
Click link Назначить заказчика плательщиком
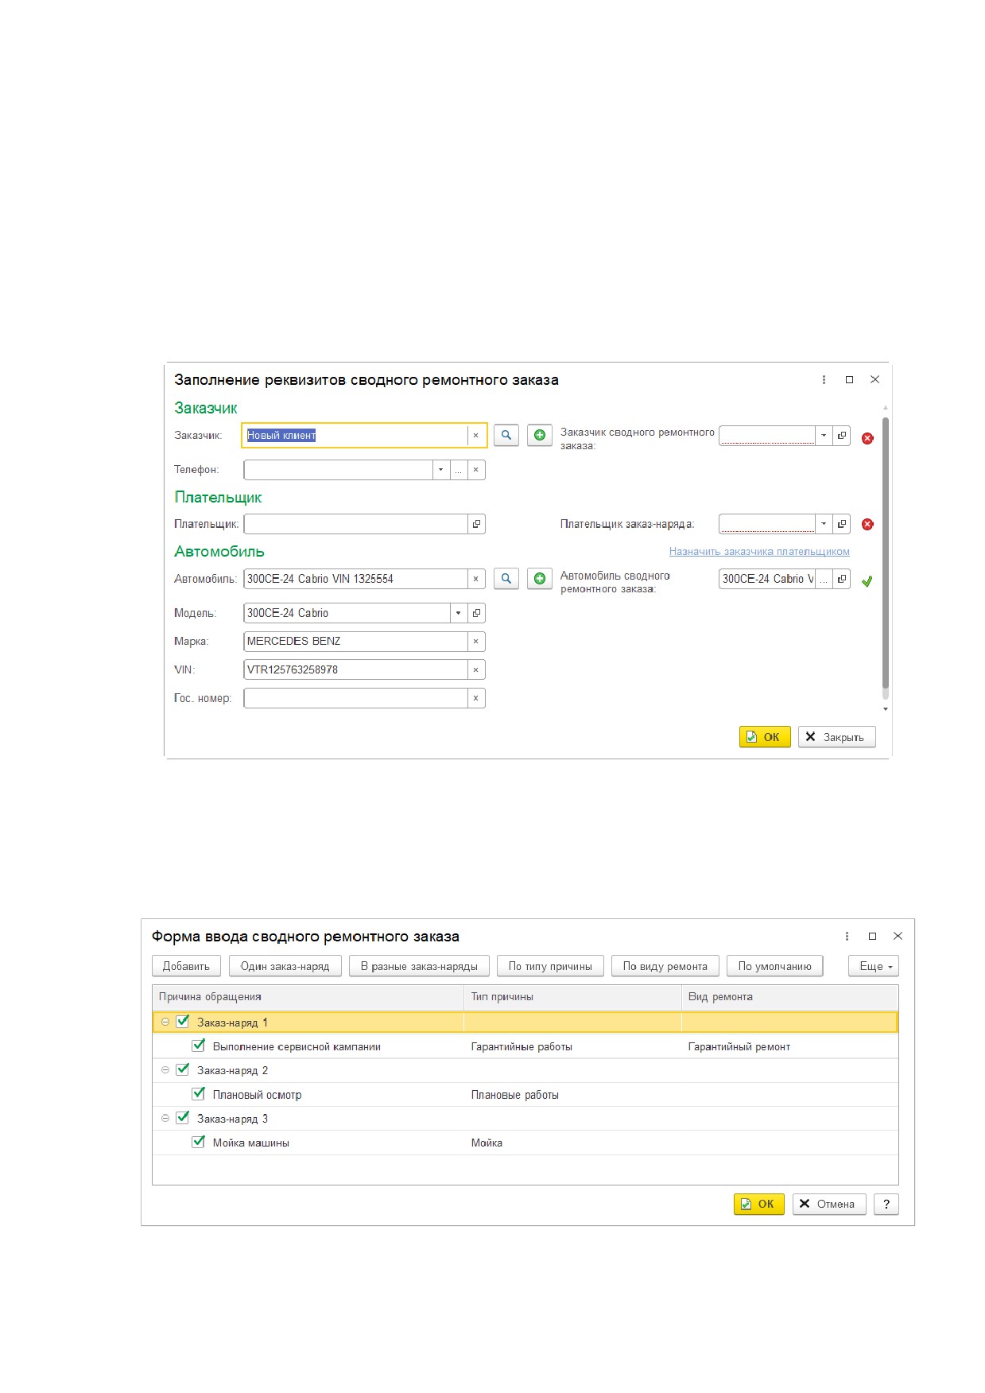pyautogui.click(x=759, y=552)
